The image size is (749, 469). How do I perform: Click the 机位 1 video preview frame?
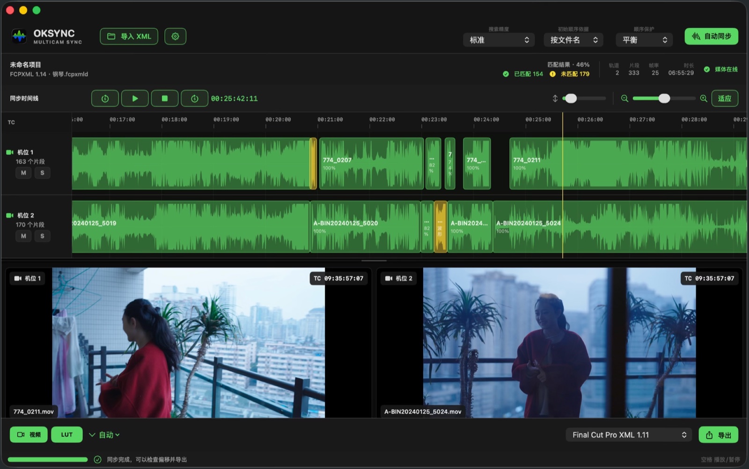click(x=188, y=342)
